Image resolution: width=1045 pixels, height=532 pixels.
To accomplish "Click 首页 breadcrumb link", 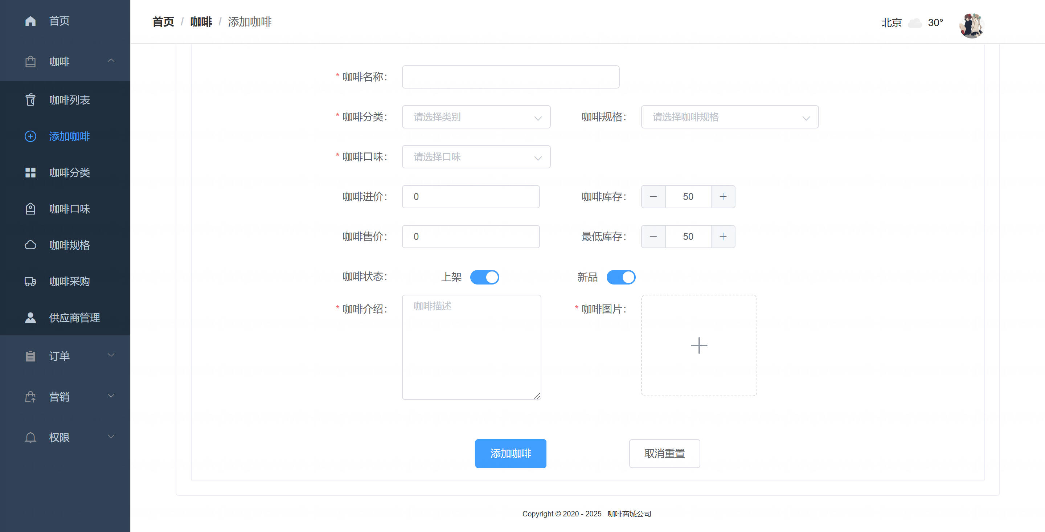I will click(163, 22).
